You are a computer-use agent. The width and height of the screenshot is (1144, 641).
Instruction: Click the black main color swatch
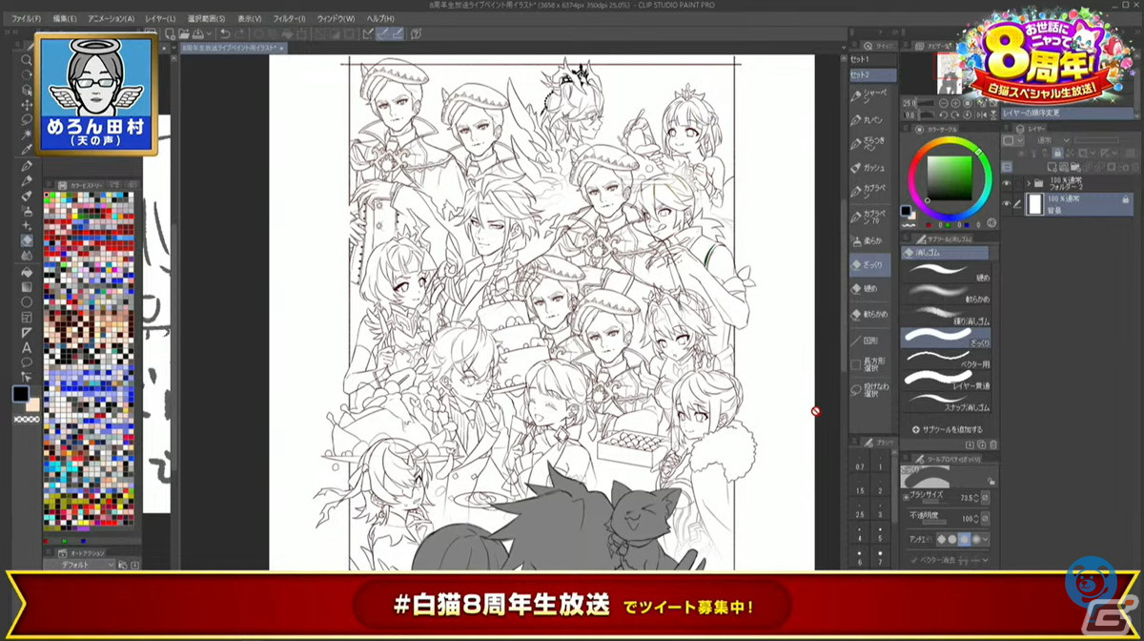[20, 394]
